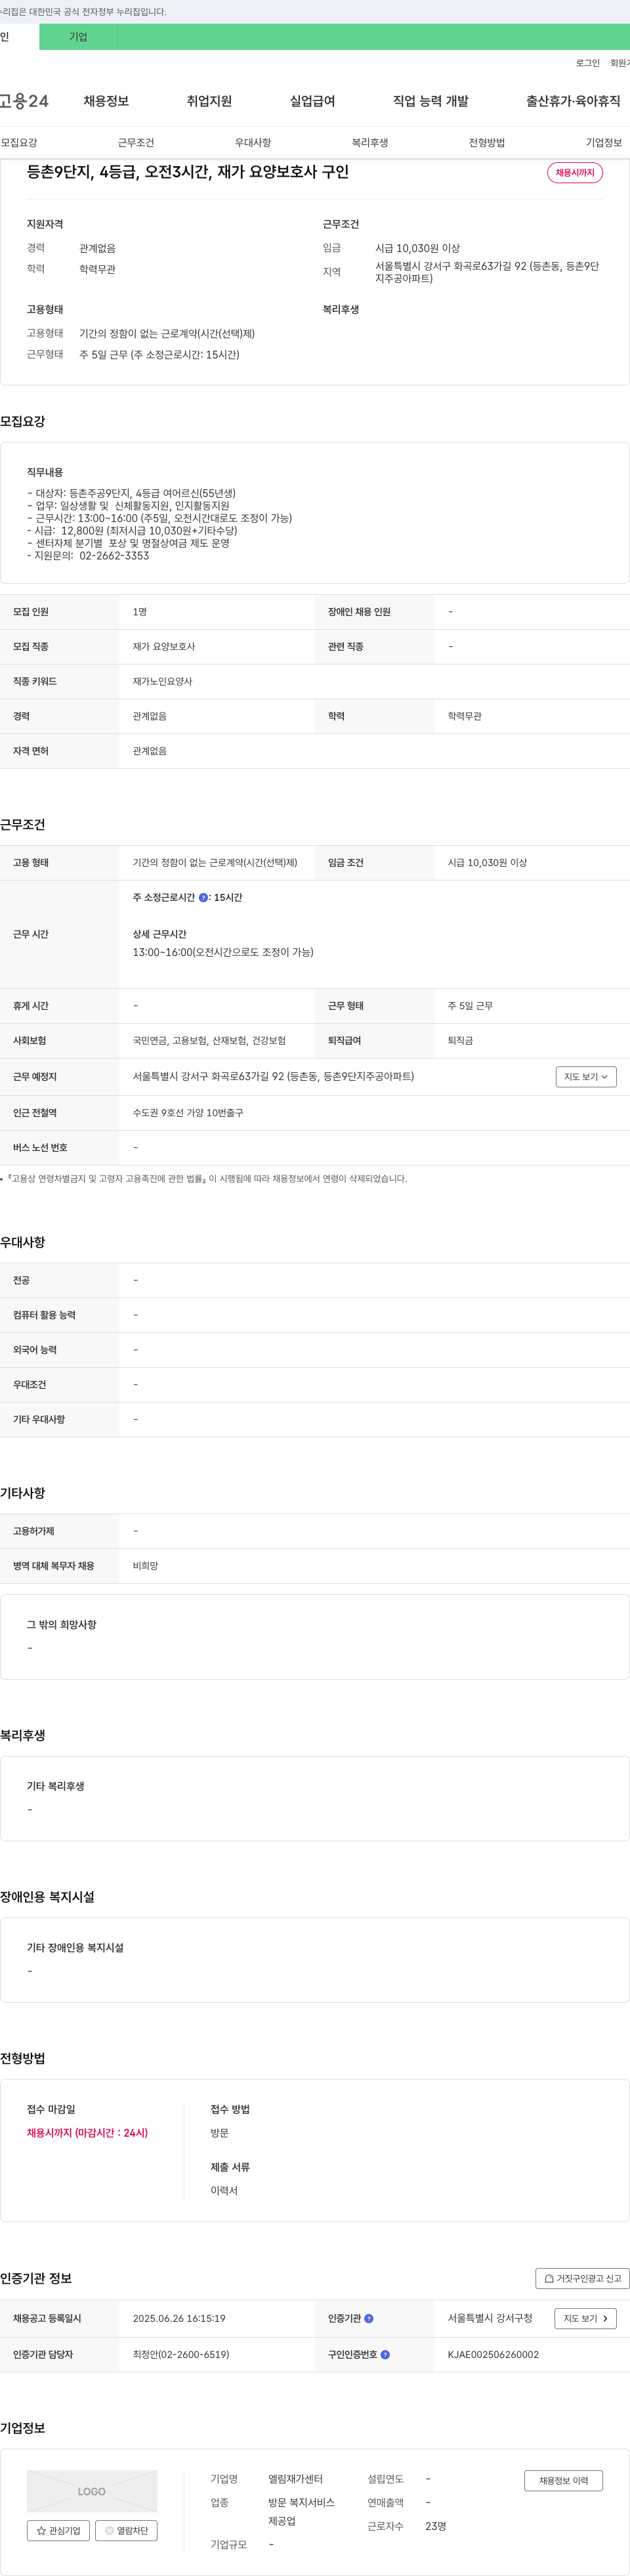630x2576 pixels.
Task: Click 국민연금, 고용보험, 산재보험, 건강보험 text
Action: tap(209, 1040)
